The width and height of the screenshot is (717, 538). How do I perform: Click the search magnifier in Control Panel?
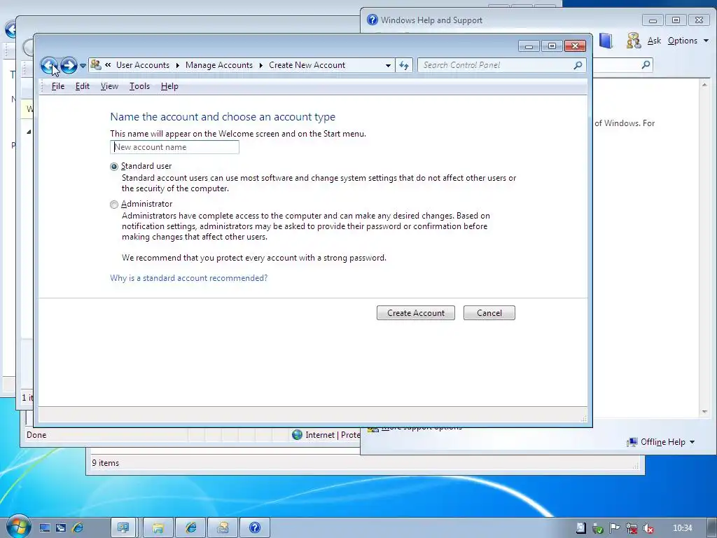pyautogui.click(x=578, y=65)
